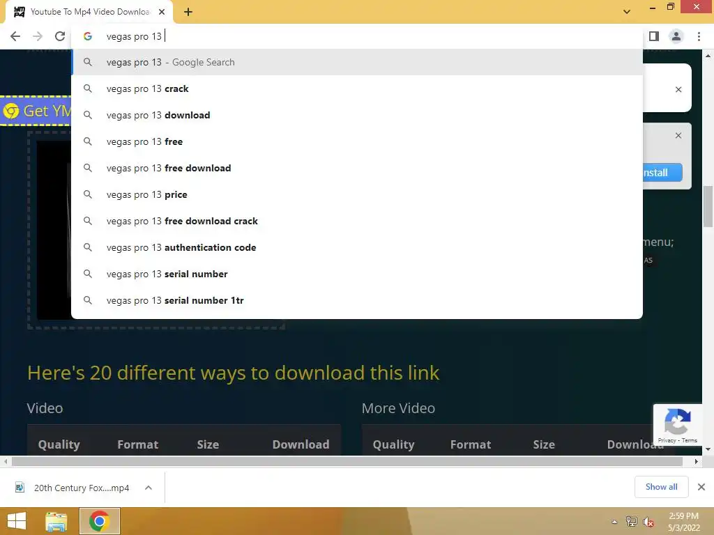This screenshot has width=714, height=535.
Task: Close the Youtube To Mp4 tab
Action: [x=162, y=12]
